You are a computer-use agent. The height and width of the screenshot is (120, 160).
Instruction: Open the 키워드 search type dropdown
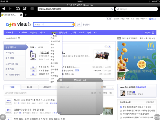point(38,25)
